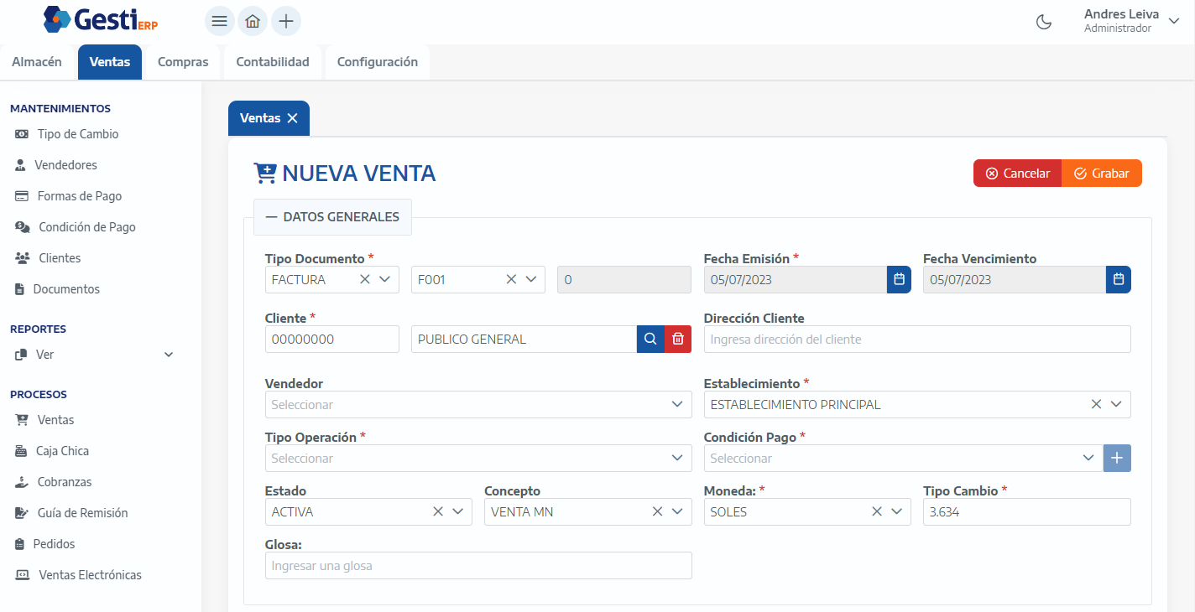This screenshot has width=1195, height=612.
Task: Click the Cancelar button
Action: tap(1017, 174)
